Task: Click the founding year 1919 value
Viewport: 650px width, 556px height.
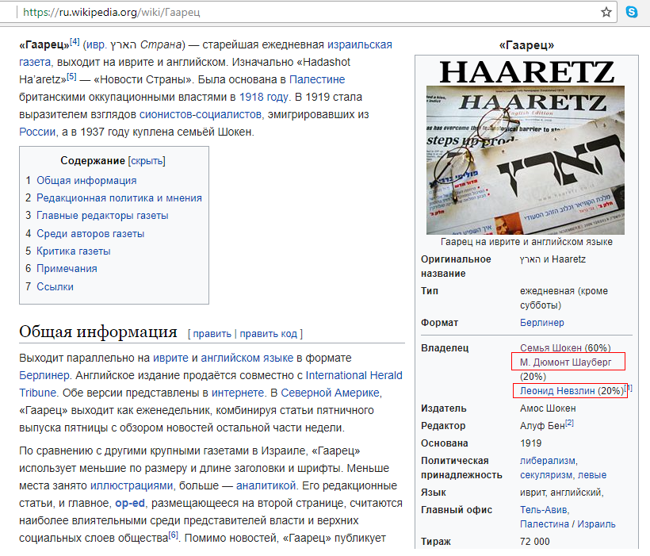Action: (x=531, y=443)
